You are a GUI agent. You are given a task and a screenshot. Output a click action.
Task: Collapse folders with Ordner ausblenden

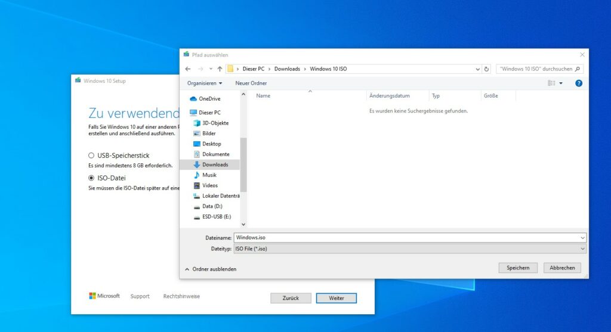pos(211,269)
